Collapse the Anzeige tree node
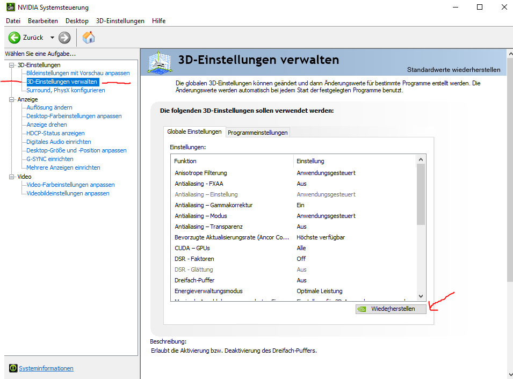513x379 pixels. 12,99
